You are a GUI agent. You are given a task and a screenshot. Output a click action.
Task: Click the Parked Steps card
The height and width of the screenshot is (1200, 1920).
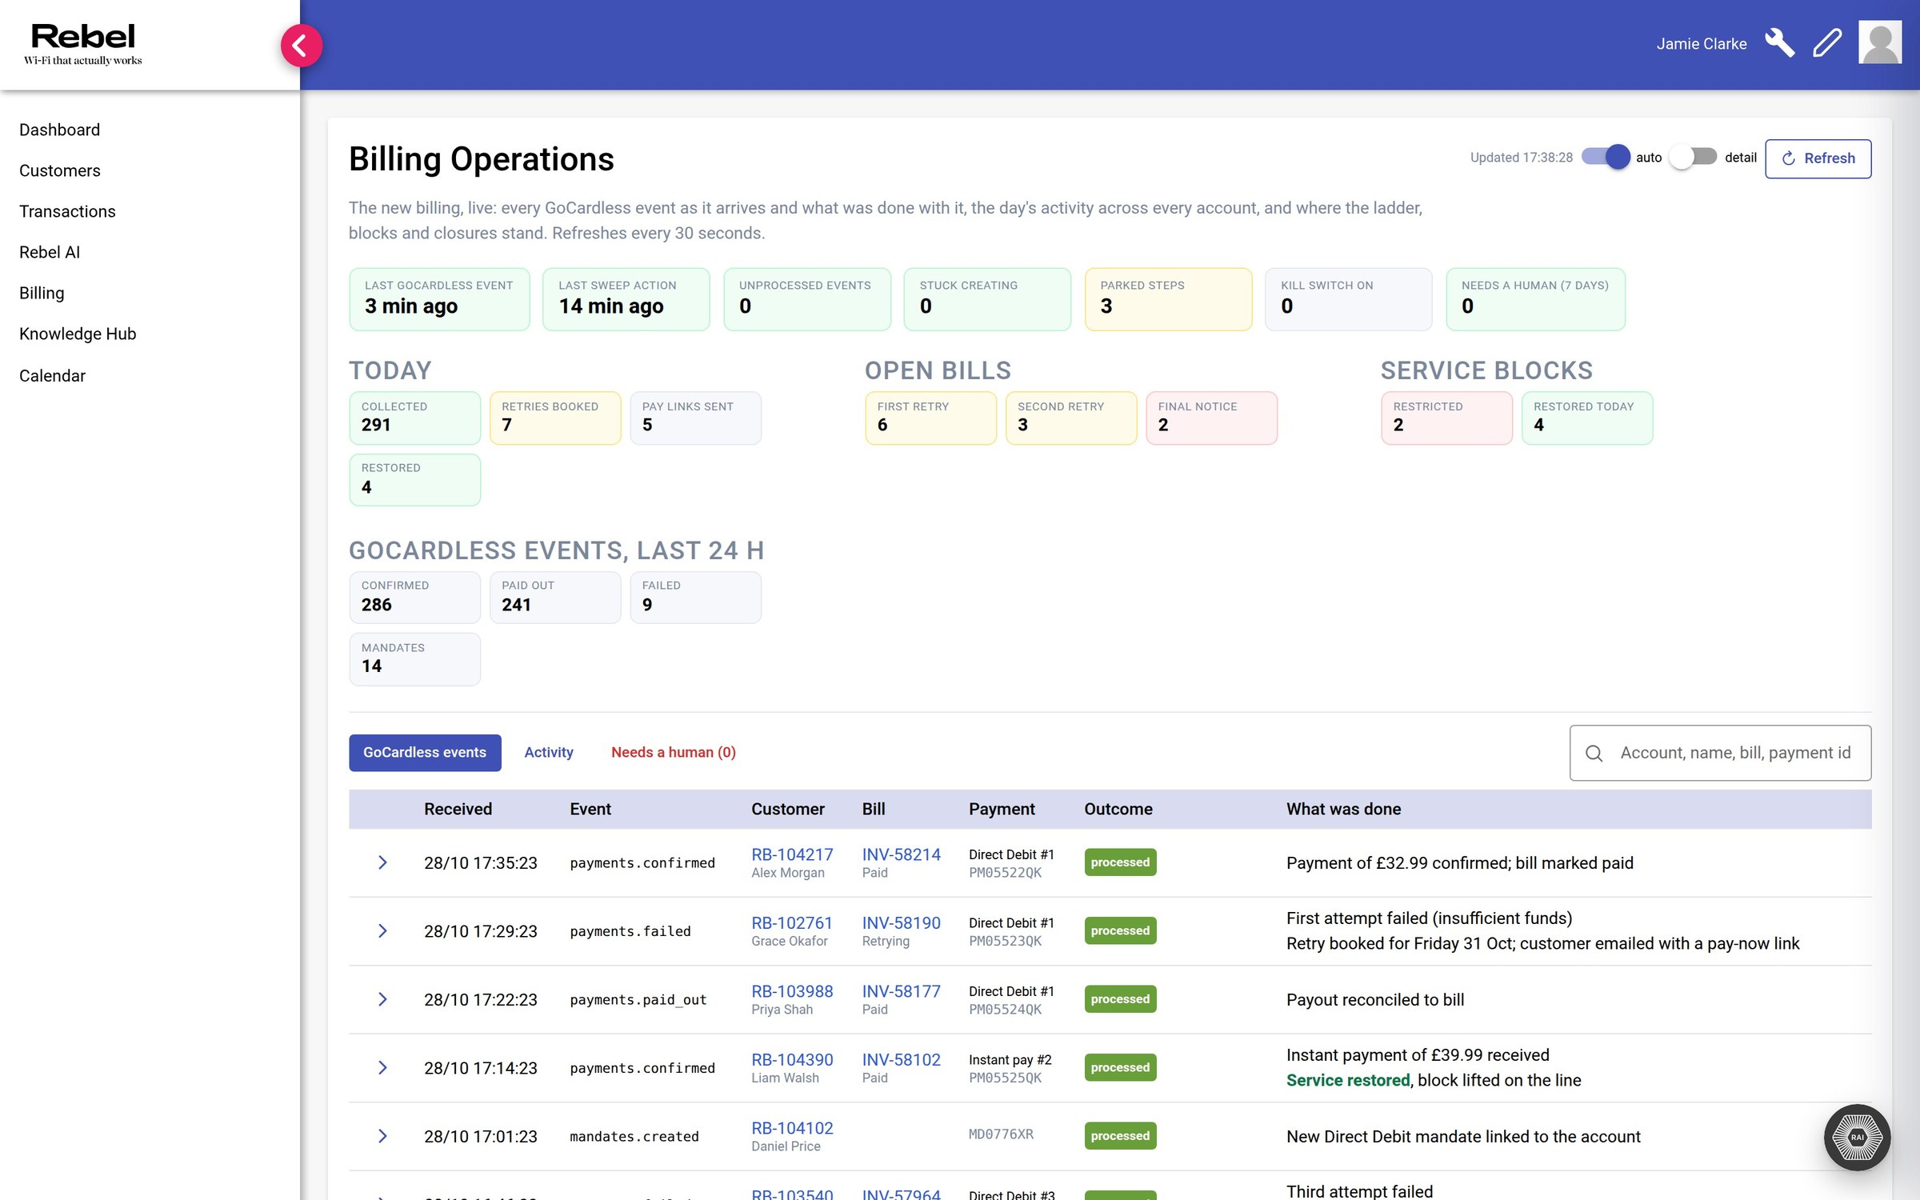click(x=1168, y=298)
